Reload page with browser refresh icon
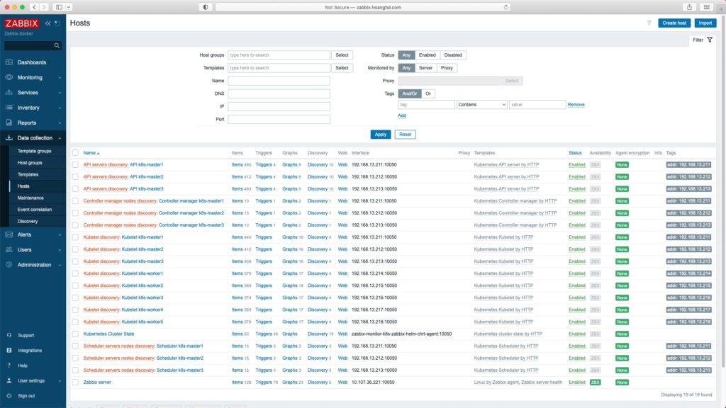The width and height of the screenshot is (726, 408). (x=506, y=7)
